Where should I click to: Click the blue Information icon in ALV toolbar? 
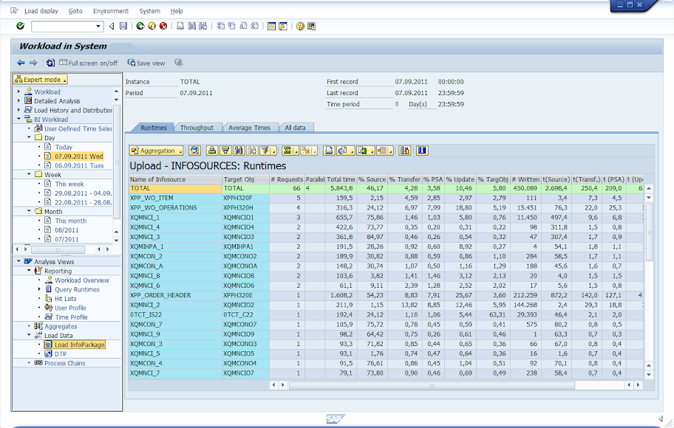click(422, 151)
